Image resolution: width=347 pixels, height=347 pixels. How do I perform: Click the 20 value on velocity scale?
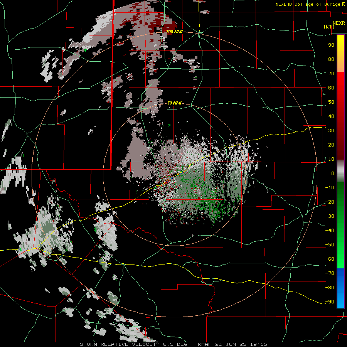pos(331,145)
